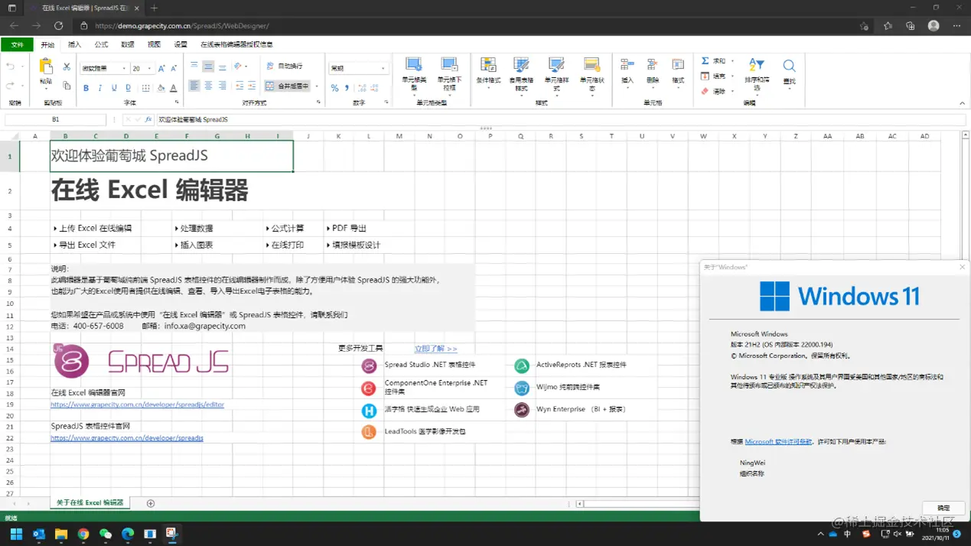
Task: Click the decrease font size icon
Action: (x=174, y=68)
